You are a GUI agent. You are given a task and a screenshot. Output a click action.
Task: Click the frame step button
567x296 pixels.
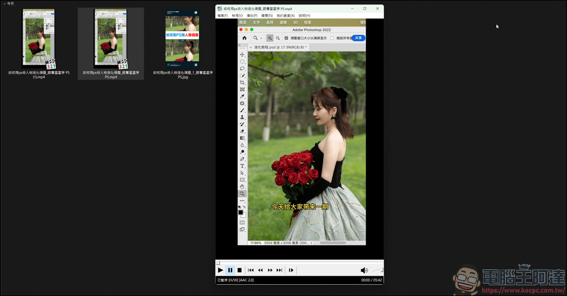pyautogui.click(x=291, y=271)
